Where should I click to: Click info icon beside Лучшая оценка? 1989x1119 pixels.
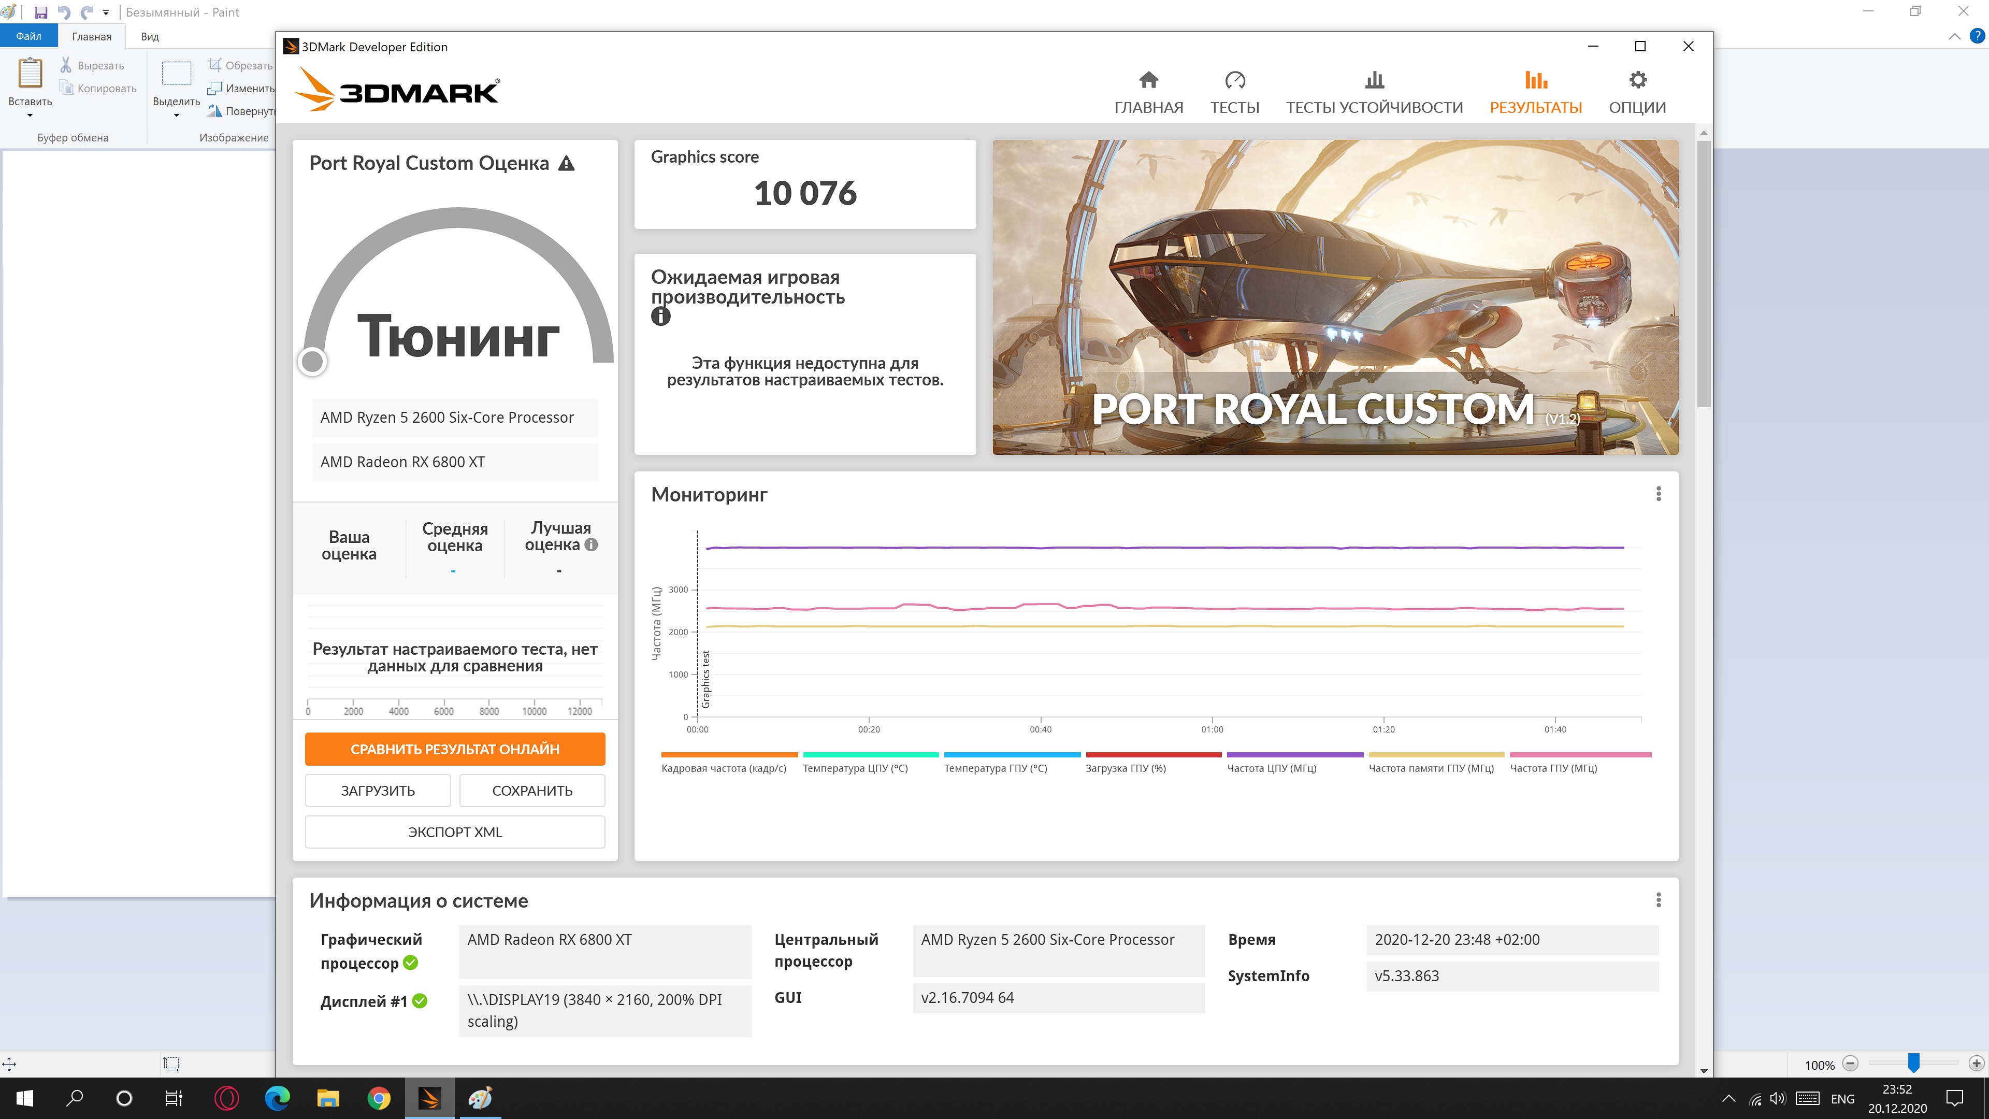[x=592, y=544]
